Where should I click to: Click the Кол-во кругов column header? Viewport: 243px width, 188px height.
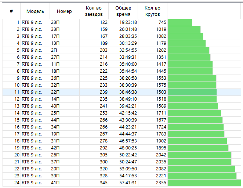pyautogui.click(x=152, y=11)
